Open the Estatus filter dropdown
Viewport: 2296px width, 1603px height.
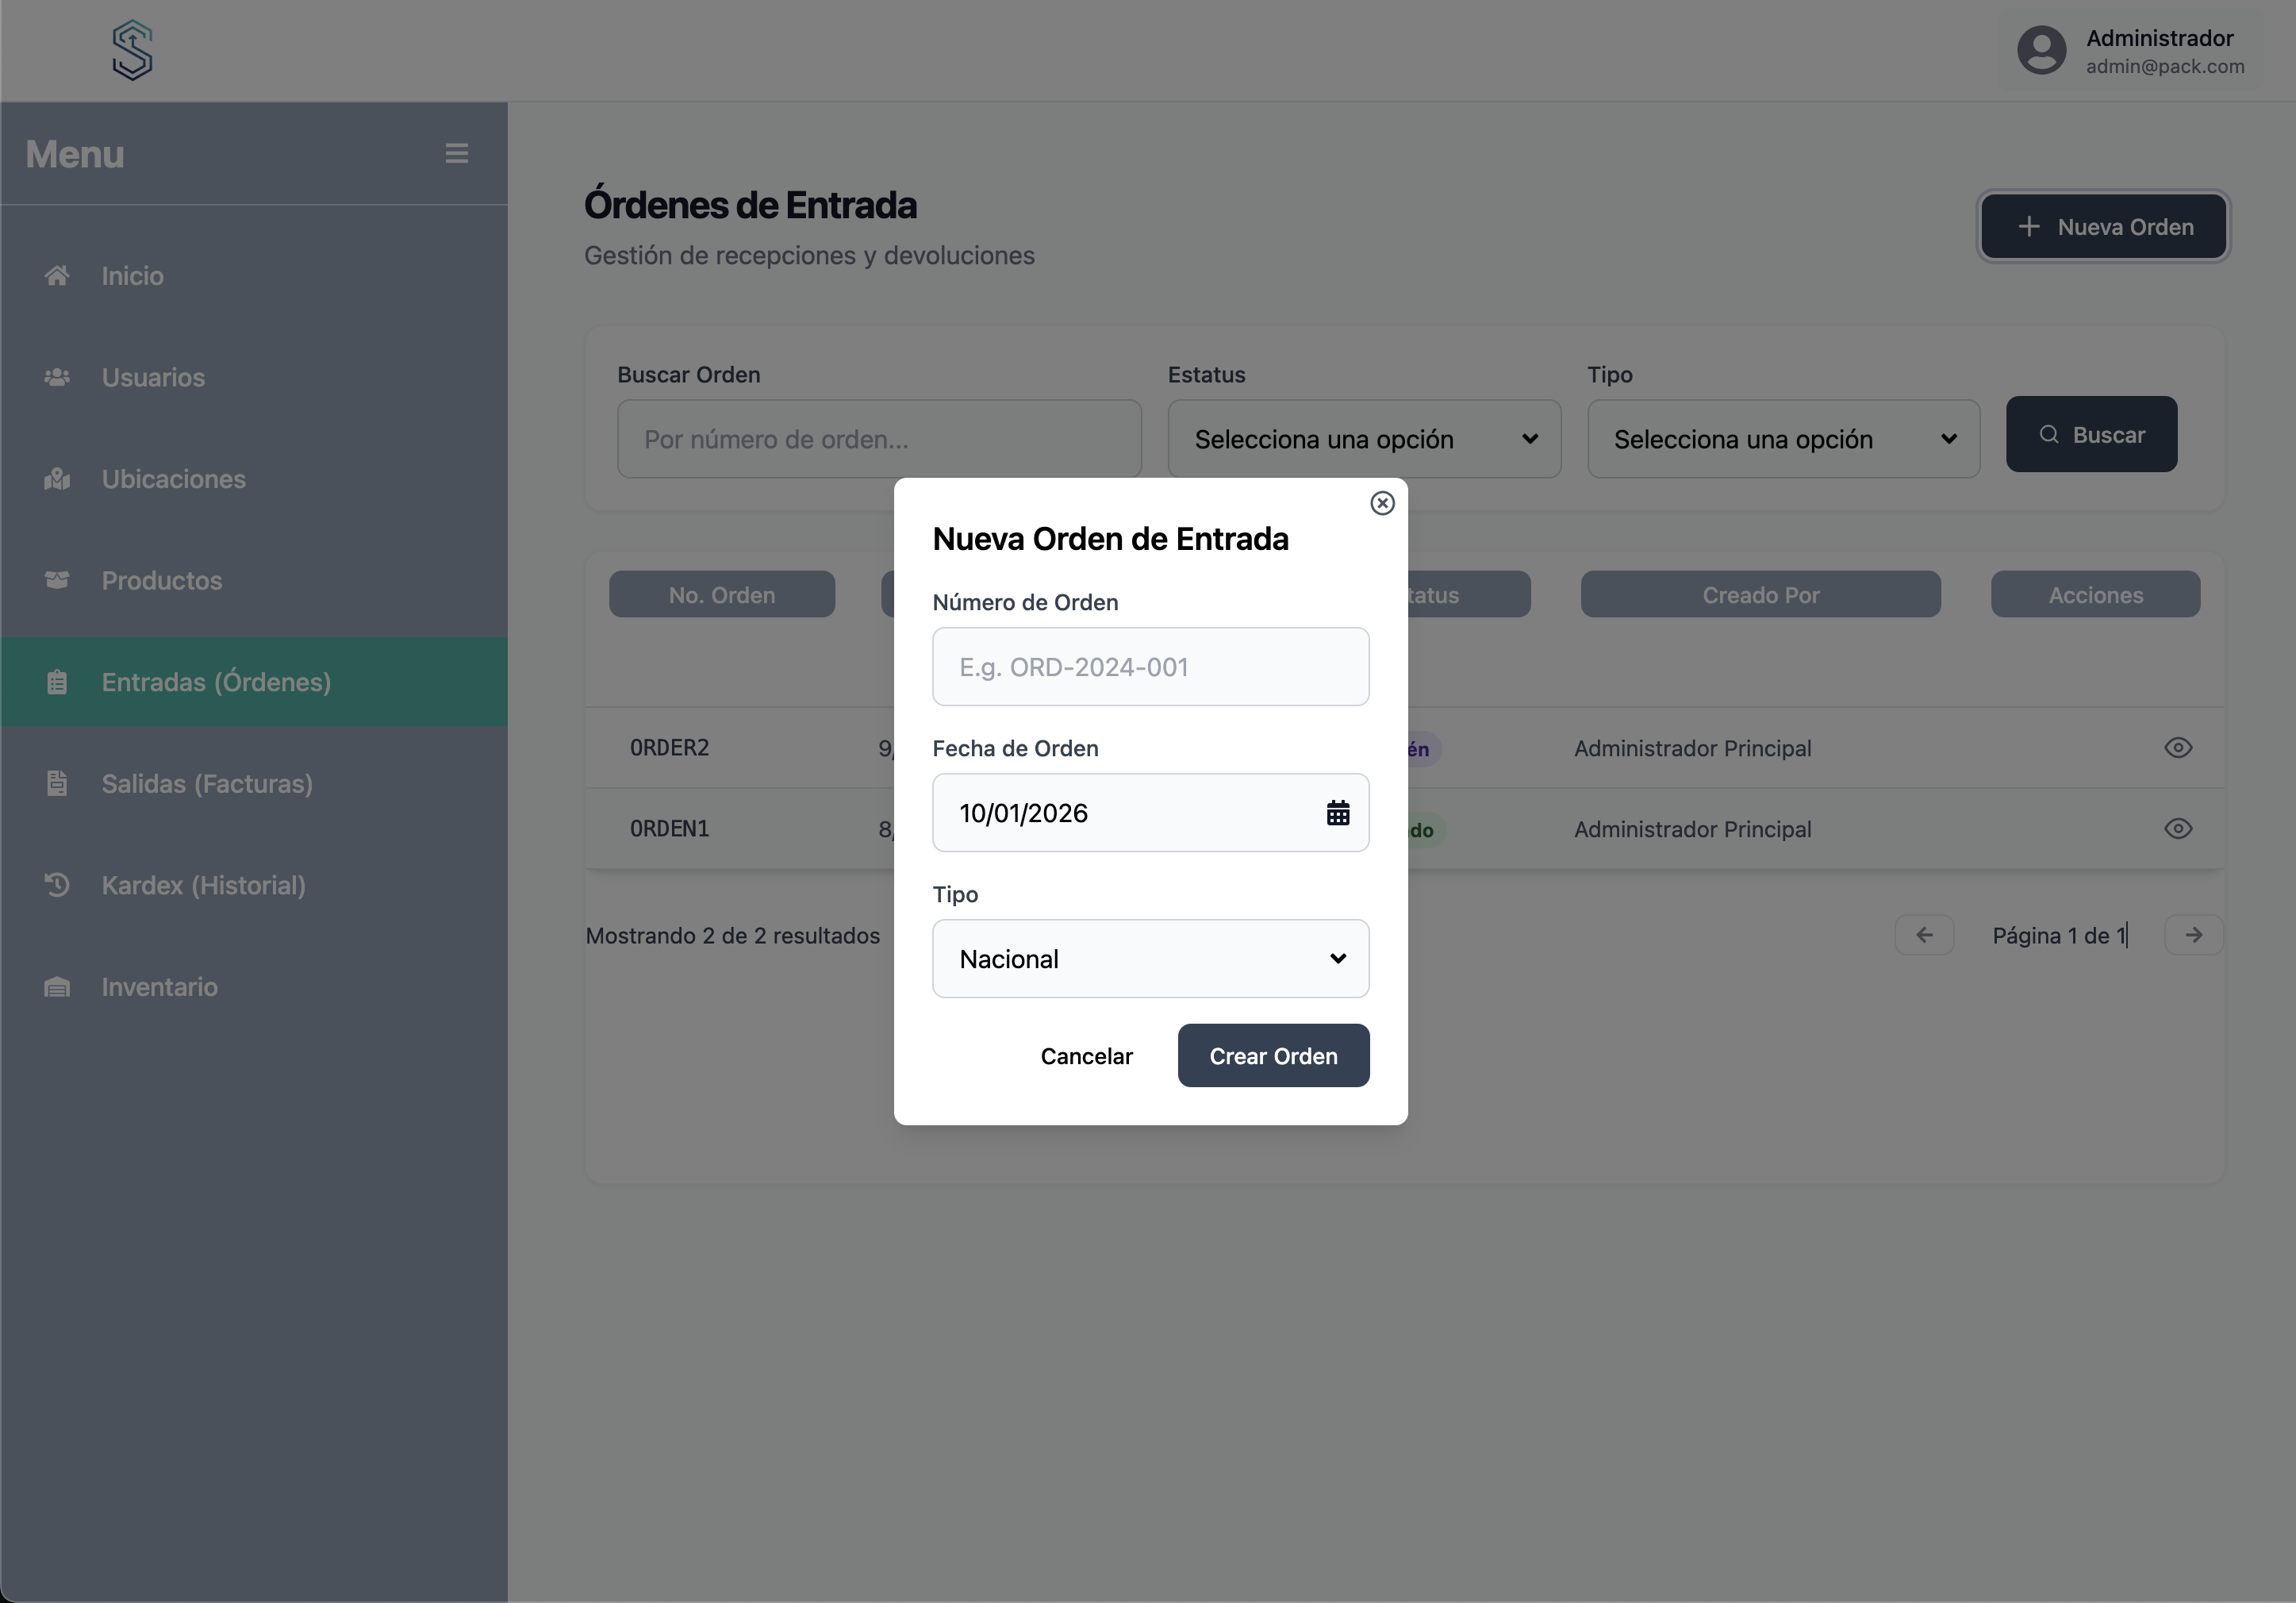(1363, 439)
